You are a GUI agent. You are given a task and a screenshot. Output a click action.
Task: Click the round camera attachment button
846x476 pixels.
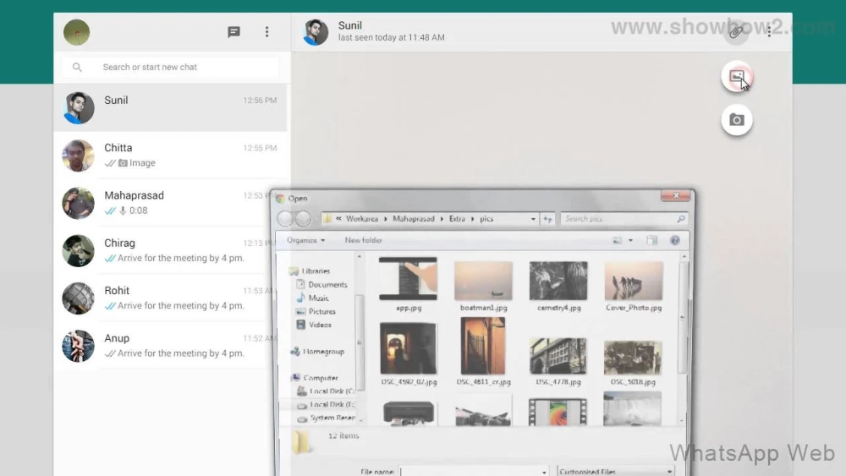pos(737,120)
